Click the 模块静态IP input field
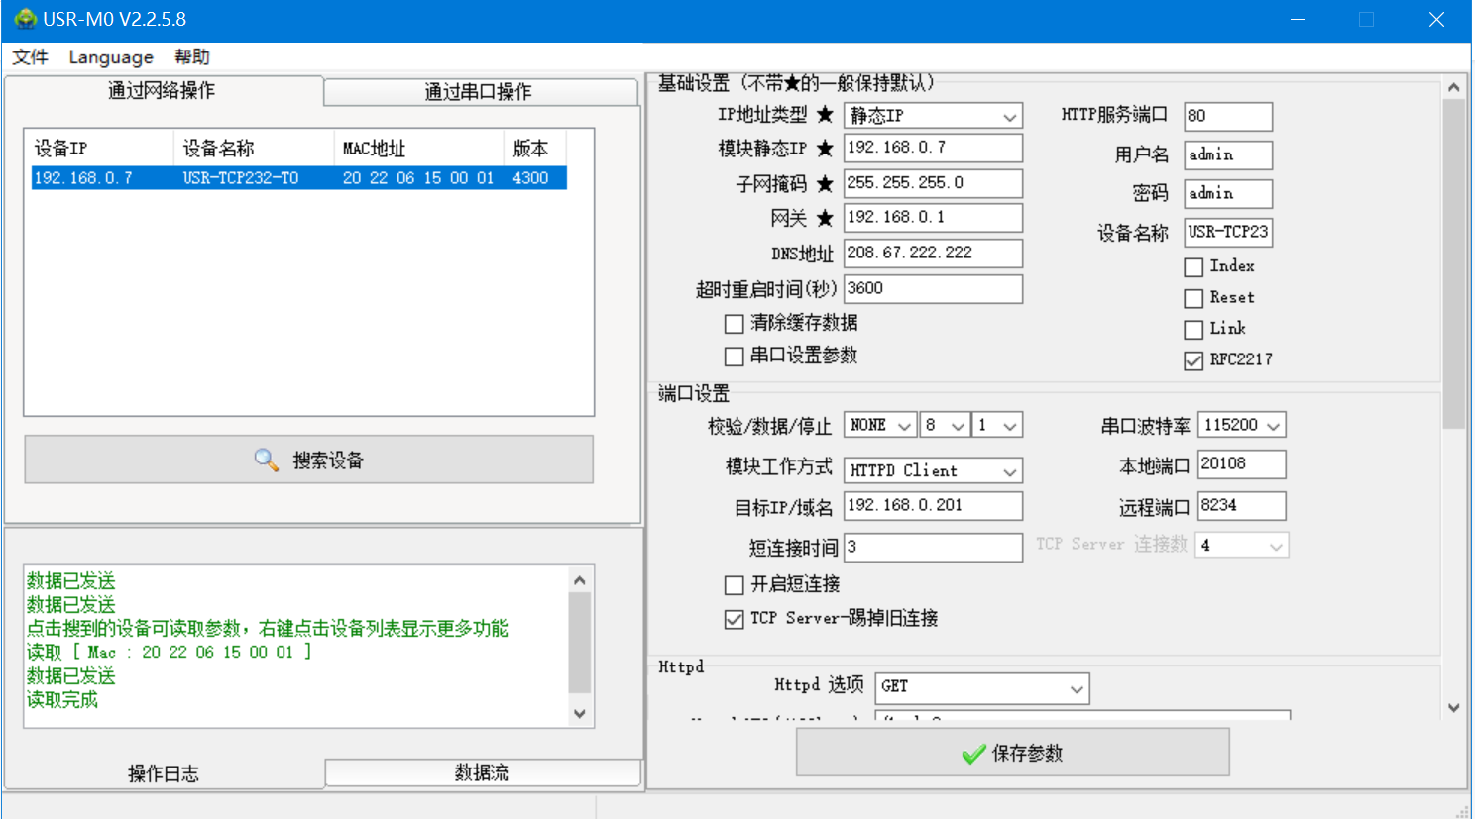 pos(933,148)
